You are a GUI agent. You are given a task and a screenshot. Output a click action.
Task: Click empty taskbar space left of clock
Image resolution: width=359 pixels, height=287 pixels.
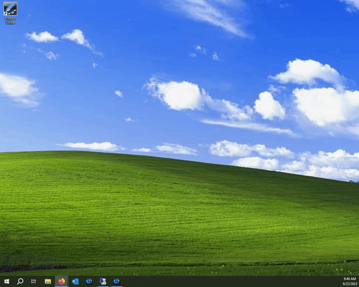pos(224,281)
